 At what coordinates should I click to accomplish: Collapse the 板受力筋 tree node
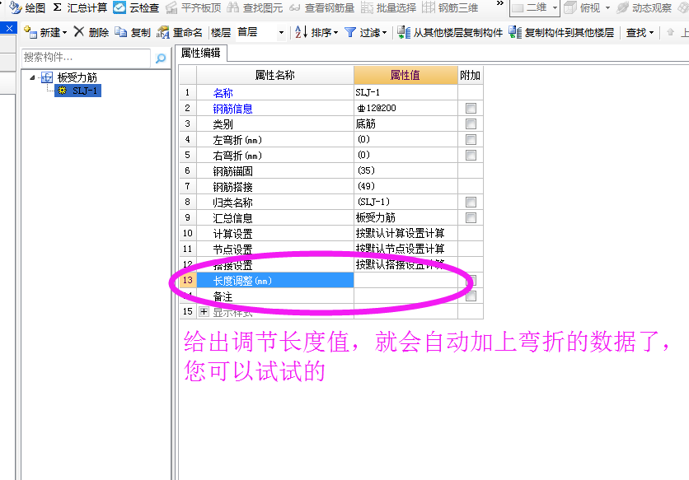coord(32,77)
